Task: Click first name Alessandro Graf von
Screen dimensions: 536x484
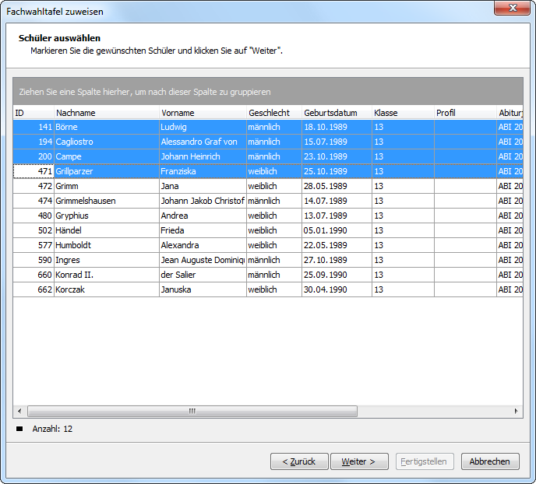Action: [199, 142]
